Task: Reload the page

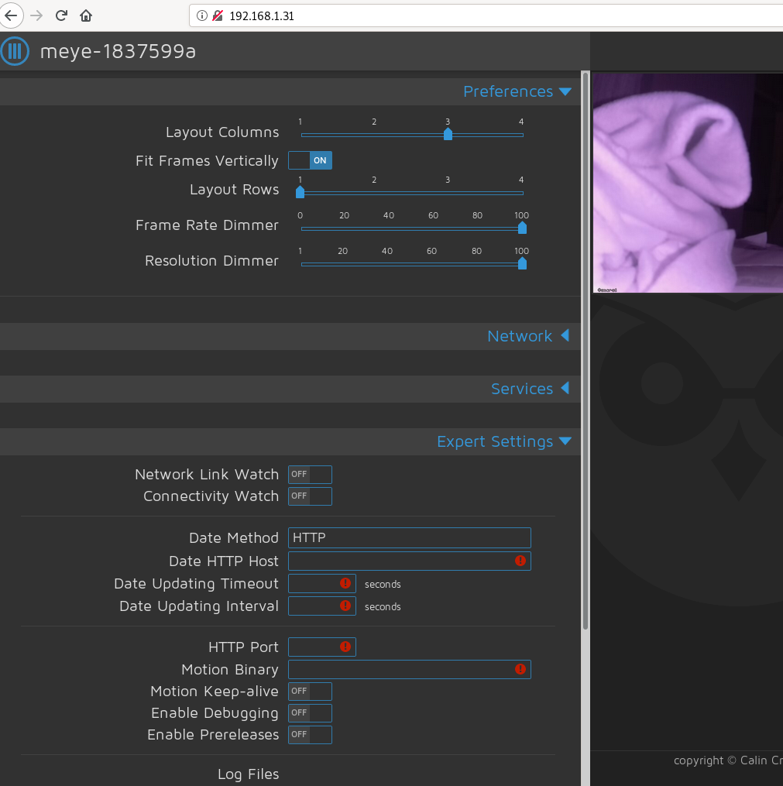Action: tap(61, 15)
